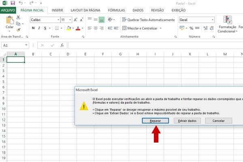Switch to the EXIBIÇÃO tab
The height and width of the screenshot is (162, 243).
coord(178,10)
